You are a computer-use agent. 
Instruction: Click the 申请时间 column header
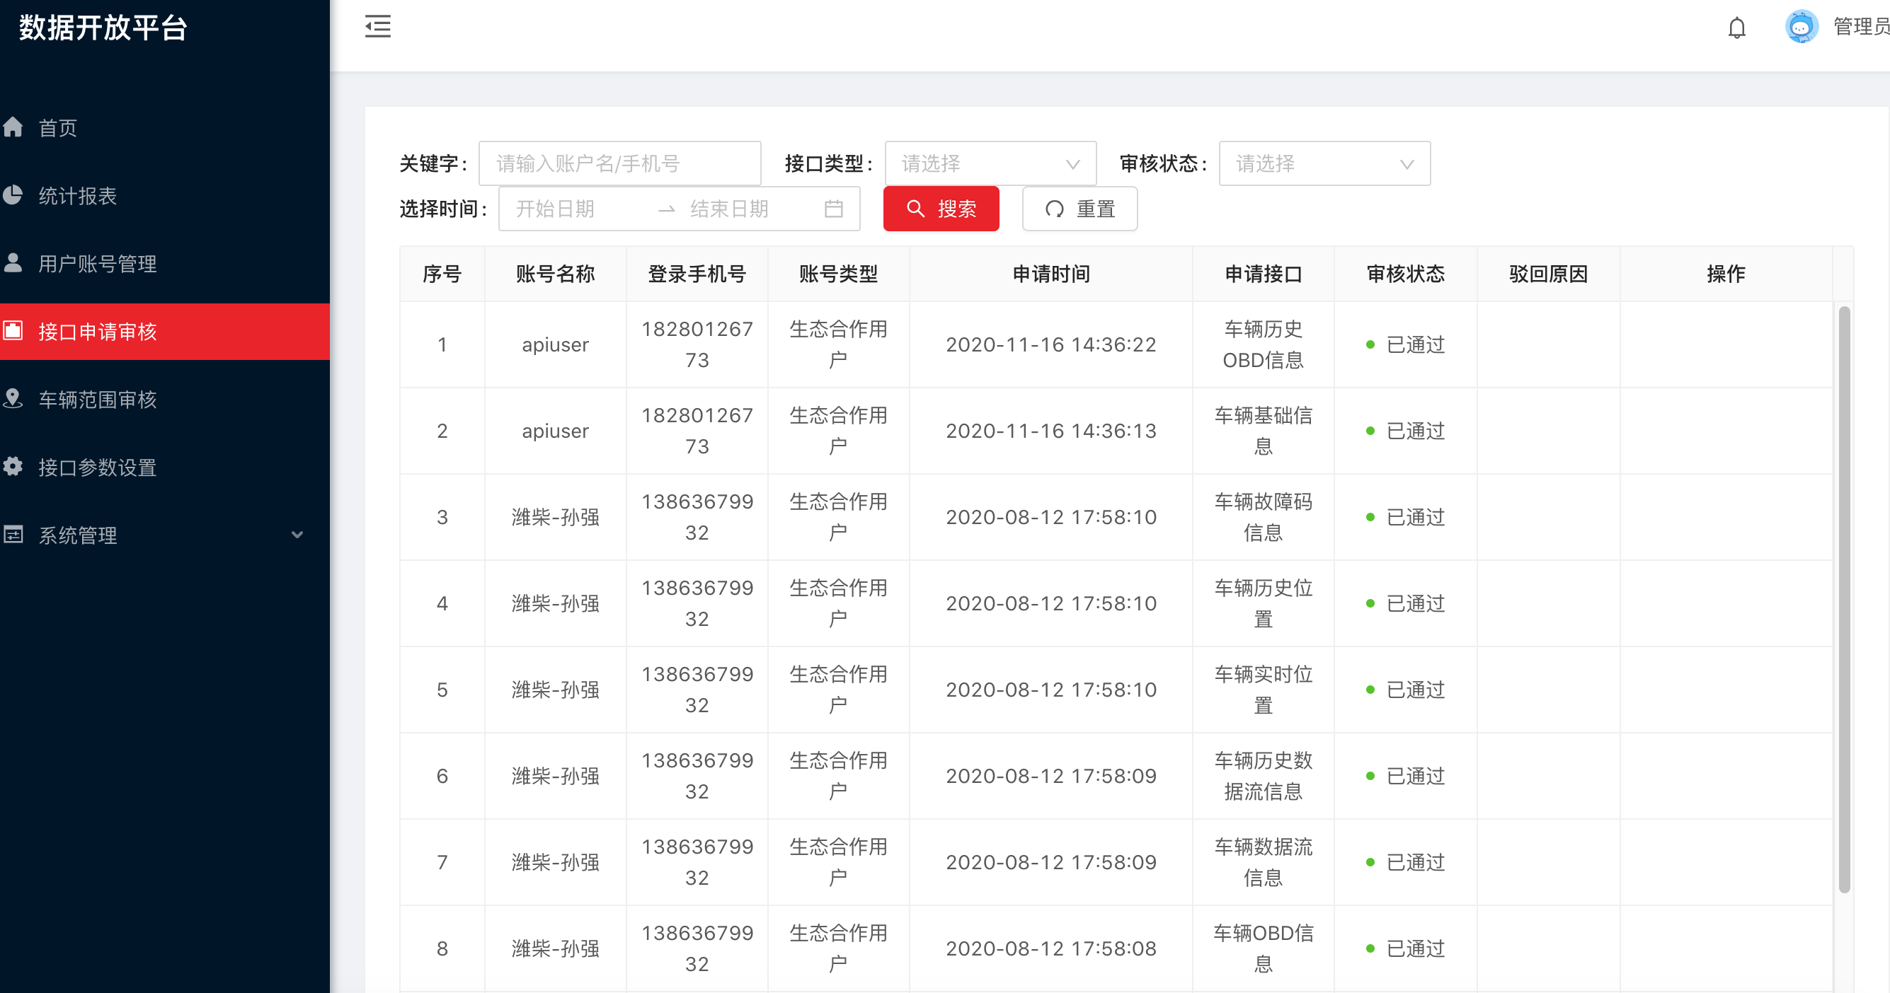[1050, 274]
